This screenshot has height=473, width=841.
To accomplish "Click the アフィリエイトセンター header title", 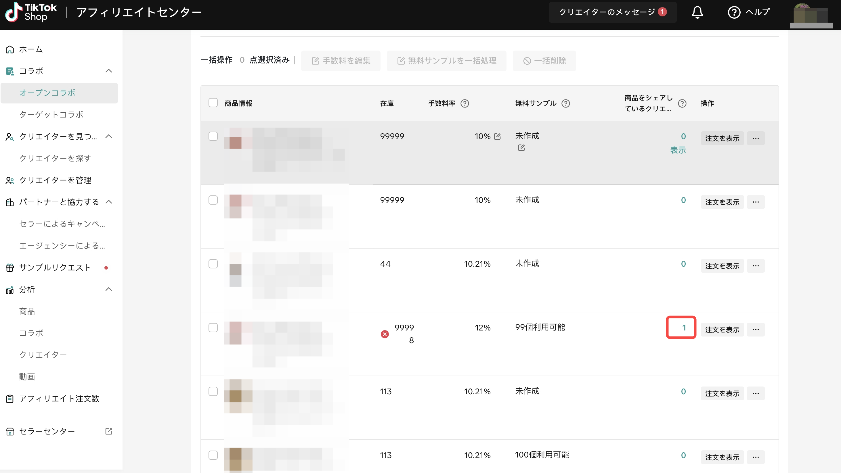I will pyautogui.click(x=139, y=12).
